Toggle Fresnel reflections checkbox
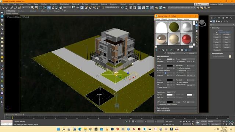 pyautogui.click(x=158, y=70)
